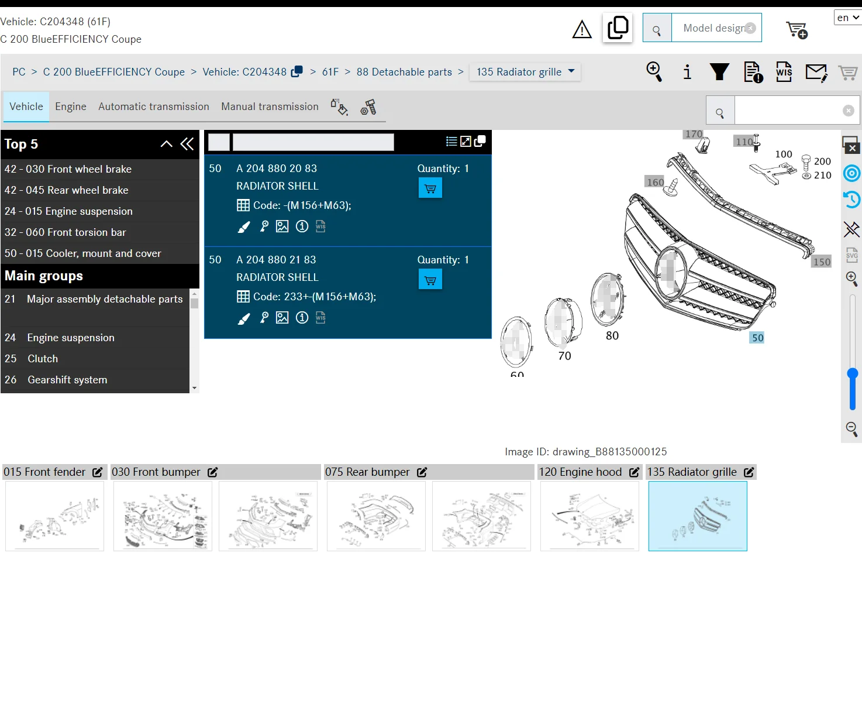Select callout 80 on the drawing

tap(612, 336)
